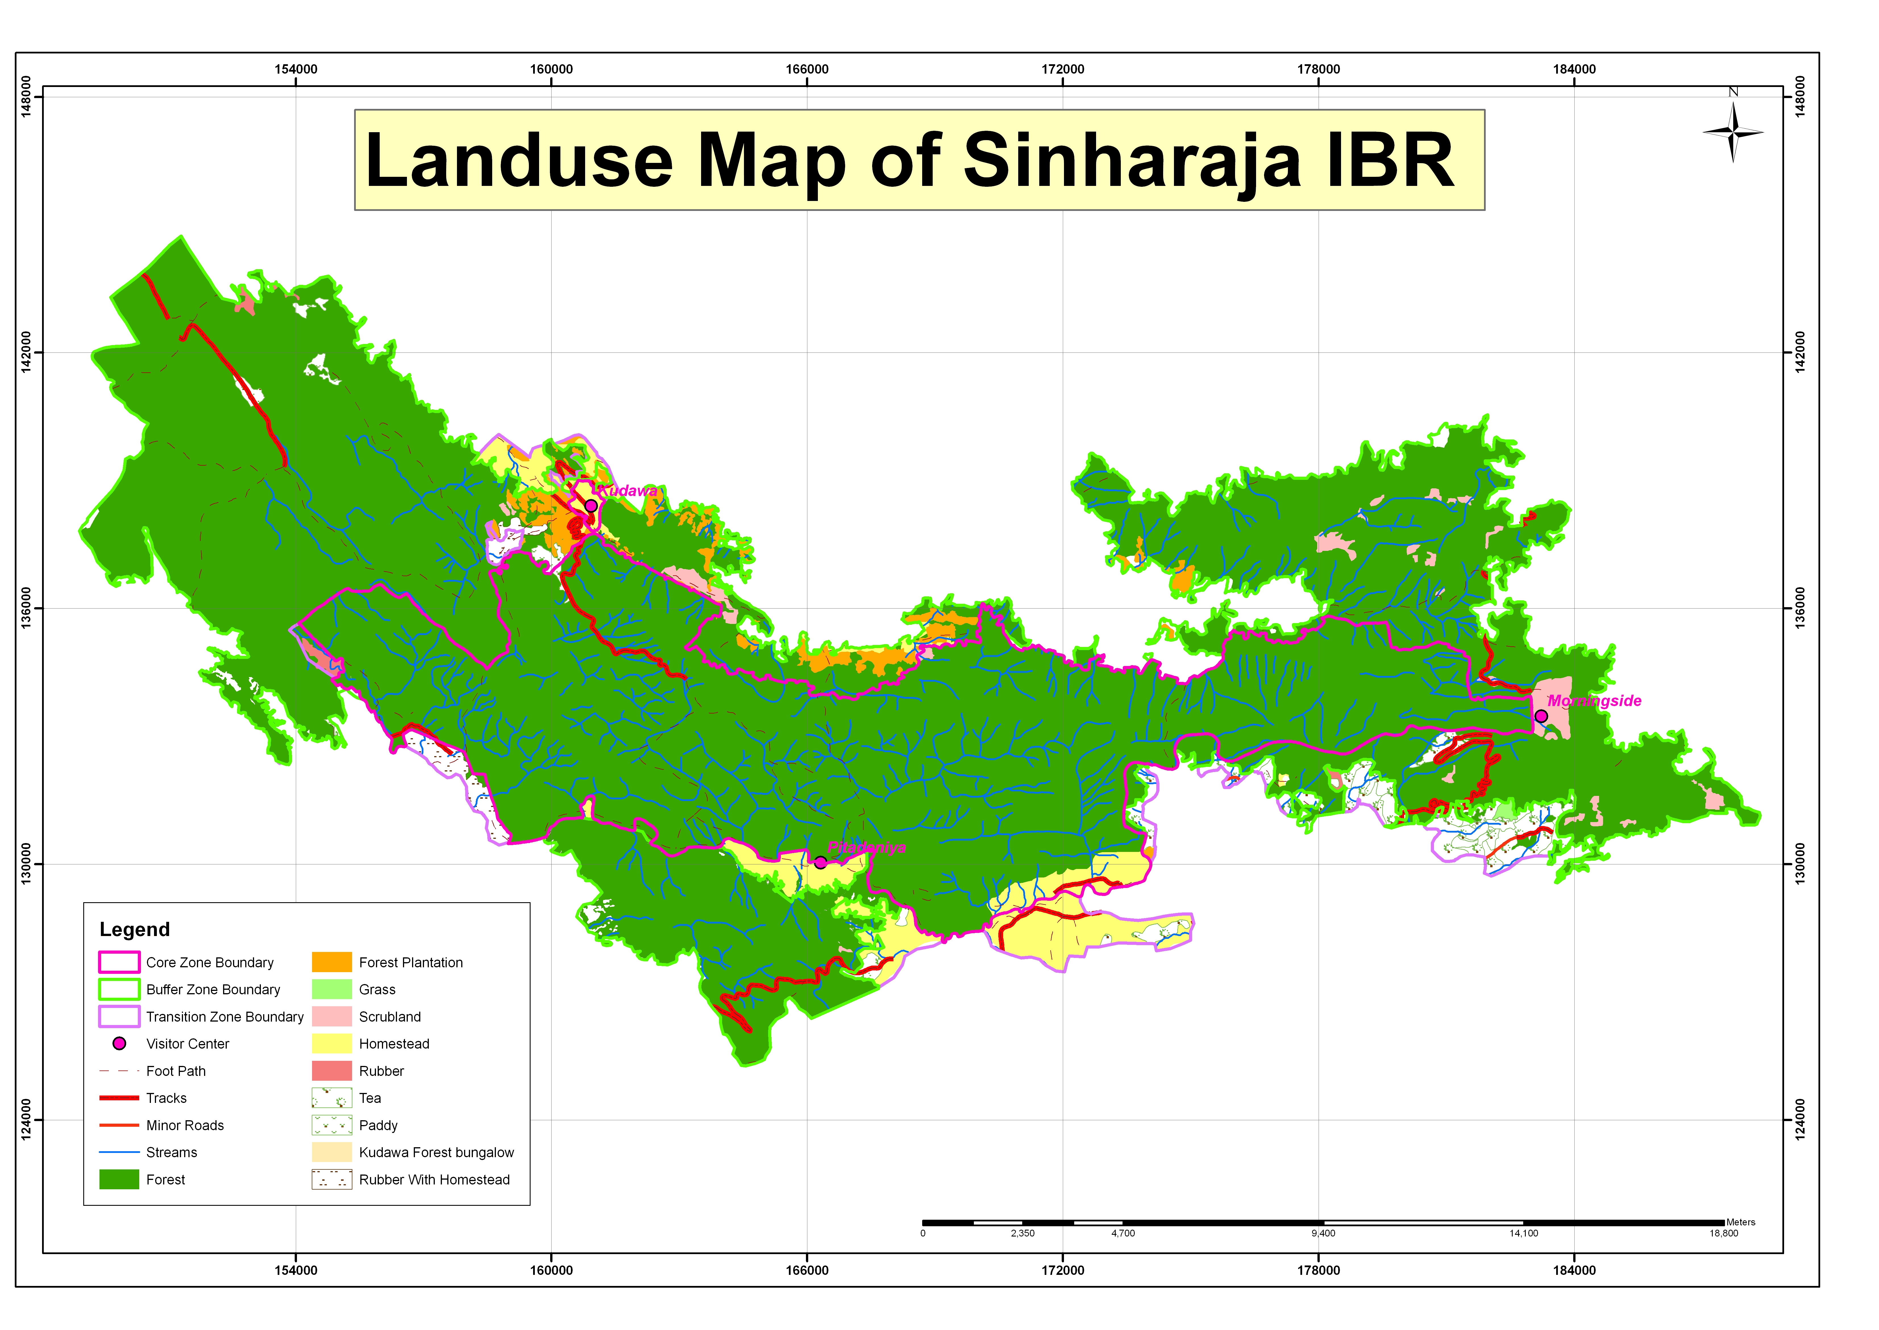
Task: Click the right 130000 northing label
Action: coord(1800,864)
